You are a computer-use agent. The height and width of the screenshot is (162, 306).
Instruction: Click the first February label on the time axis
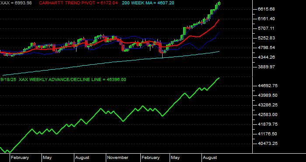(20, 158)
